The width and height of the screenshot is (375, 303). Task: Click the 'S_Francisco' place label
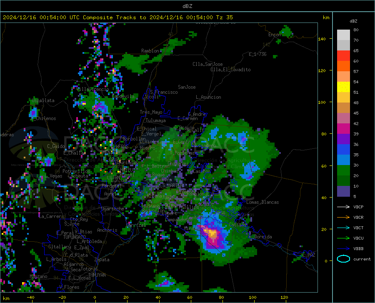164,92
